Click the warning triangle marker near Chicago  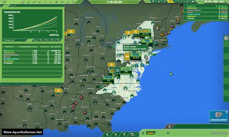click(71, 32)
